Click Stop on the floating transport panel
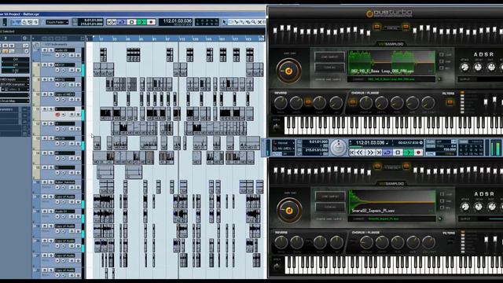Screen dimensions: 503x283 (x=398, y=153)
